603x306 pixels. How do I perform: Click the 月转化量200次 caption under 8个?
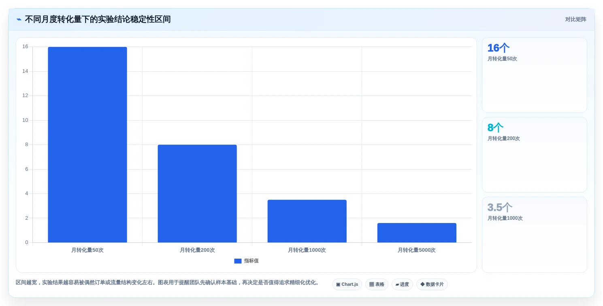504,138
